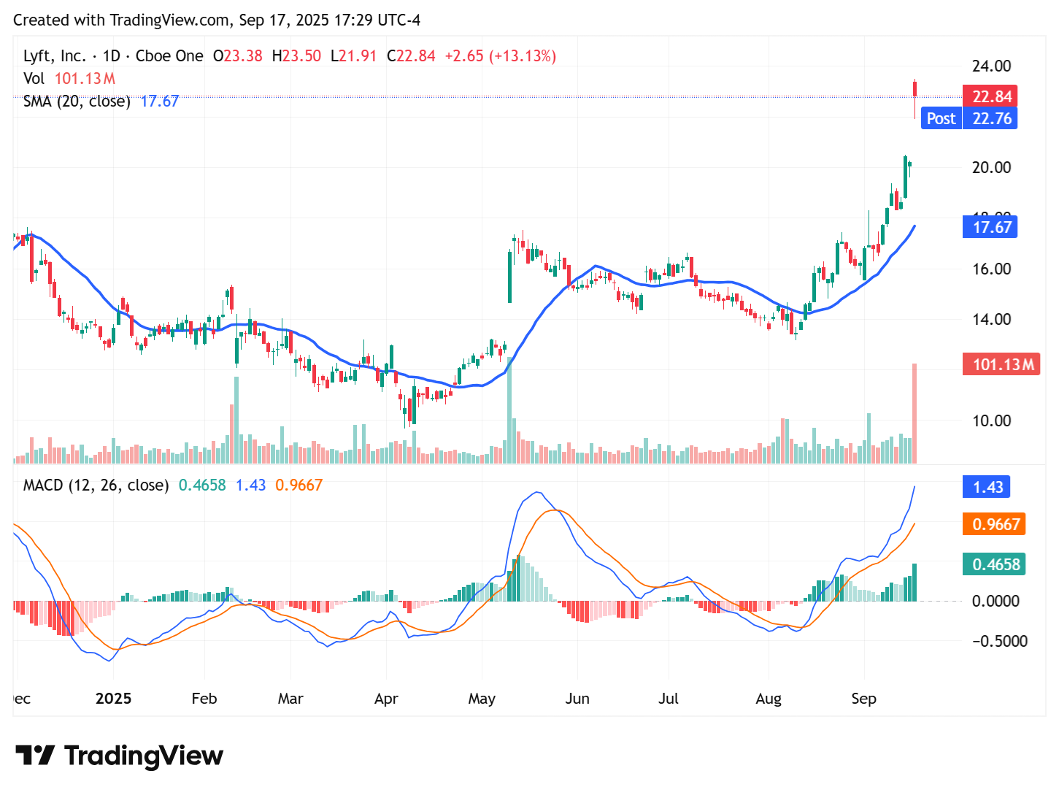
Task: Click the '+13.13%' change percentage text
Action: (x=523, y=55)
